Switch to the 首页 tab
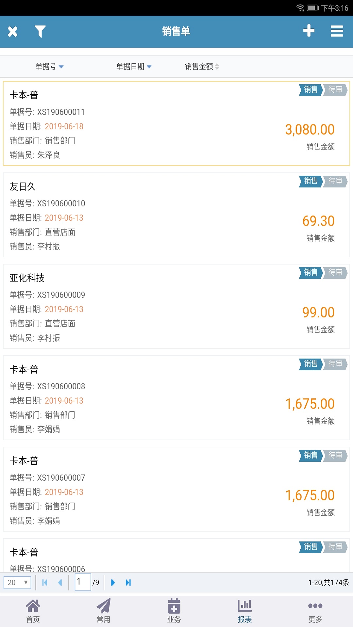This screenshot has height=627, width=353. click(x=33, y=611)
